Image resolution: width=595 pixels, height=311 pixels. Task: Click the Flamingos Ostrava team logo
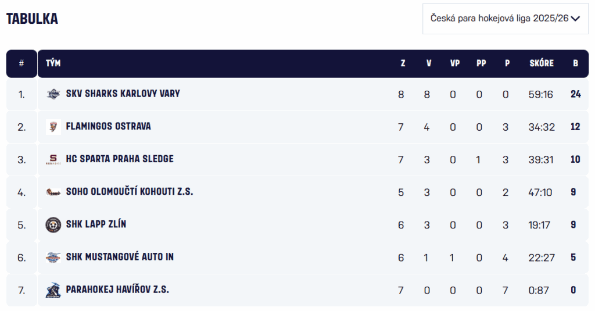point(53,127)
